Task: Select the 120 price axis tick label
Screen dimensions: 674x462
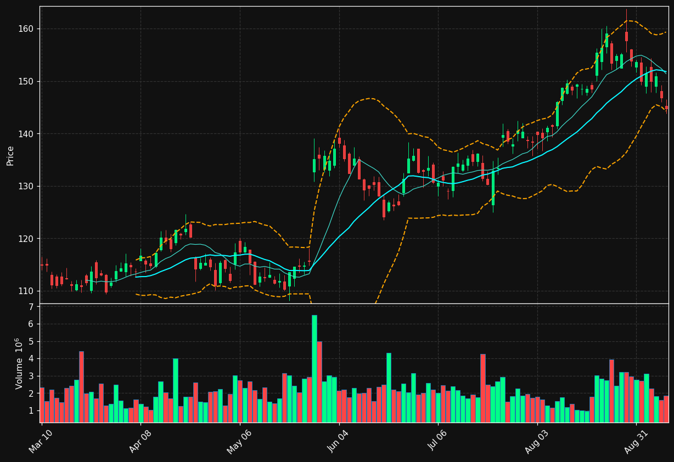Action: pos(27,239)
